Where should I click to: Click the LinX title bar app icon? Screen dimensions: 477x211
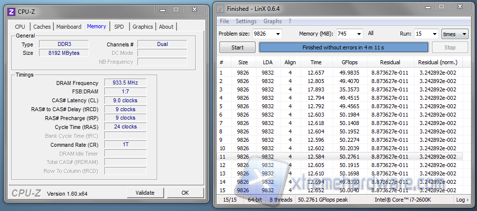click(220, 8)
